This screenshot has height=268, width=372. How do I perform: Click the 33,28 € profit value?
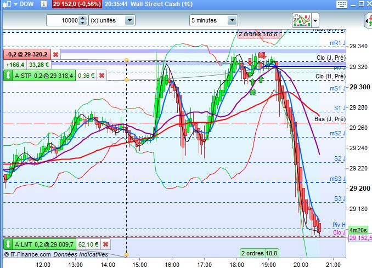point(39,65)
